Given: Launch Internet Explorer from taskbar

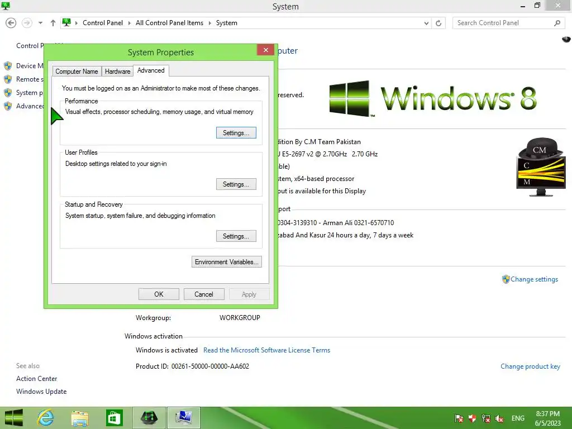Looking at the screenshot, I should pos(46,418).
